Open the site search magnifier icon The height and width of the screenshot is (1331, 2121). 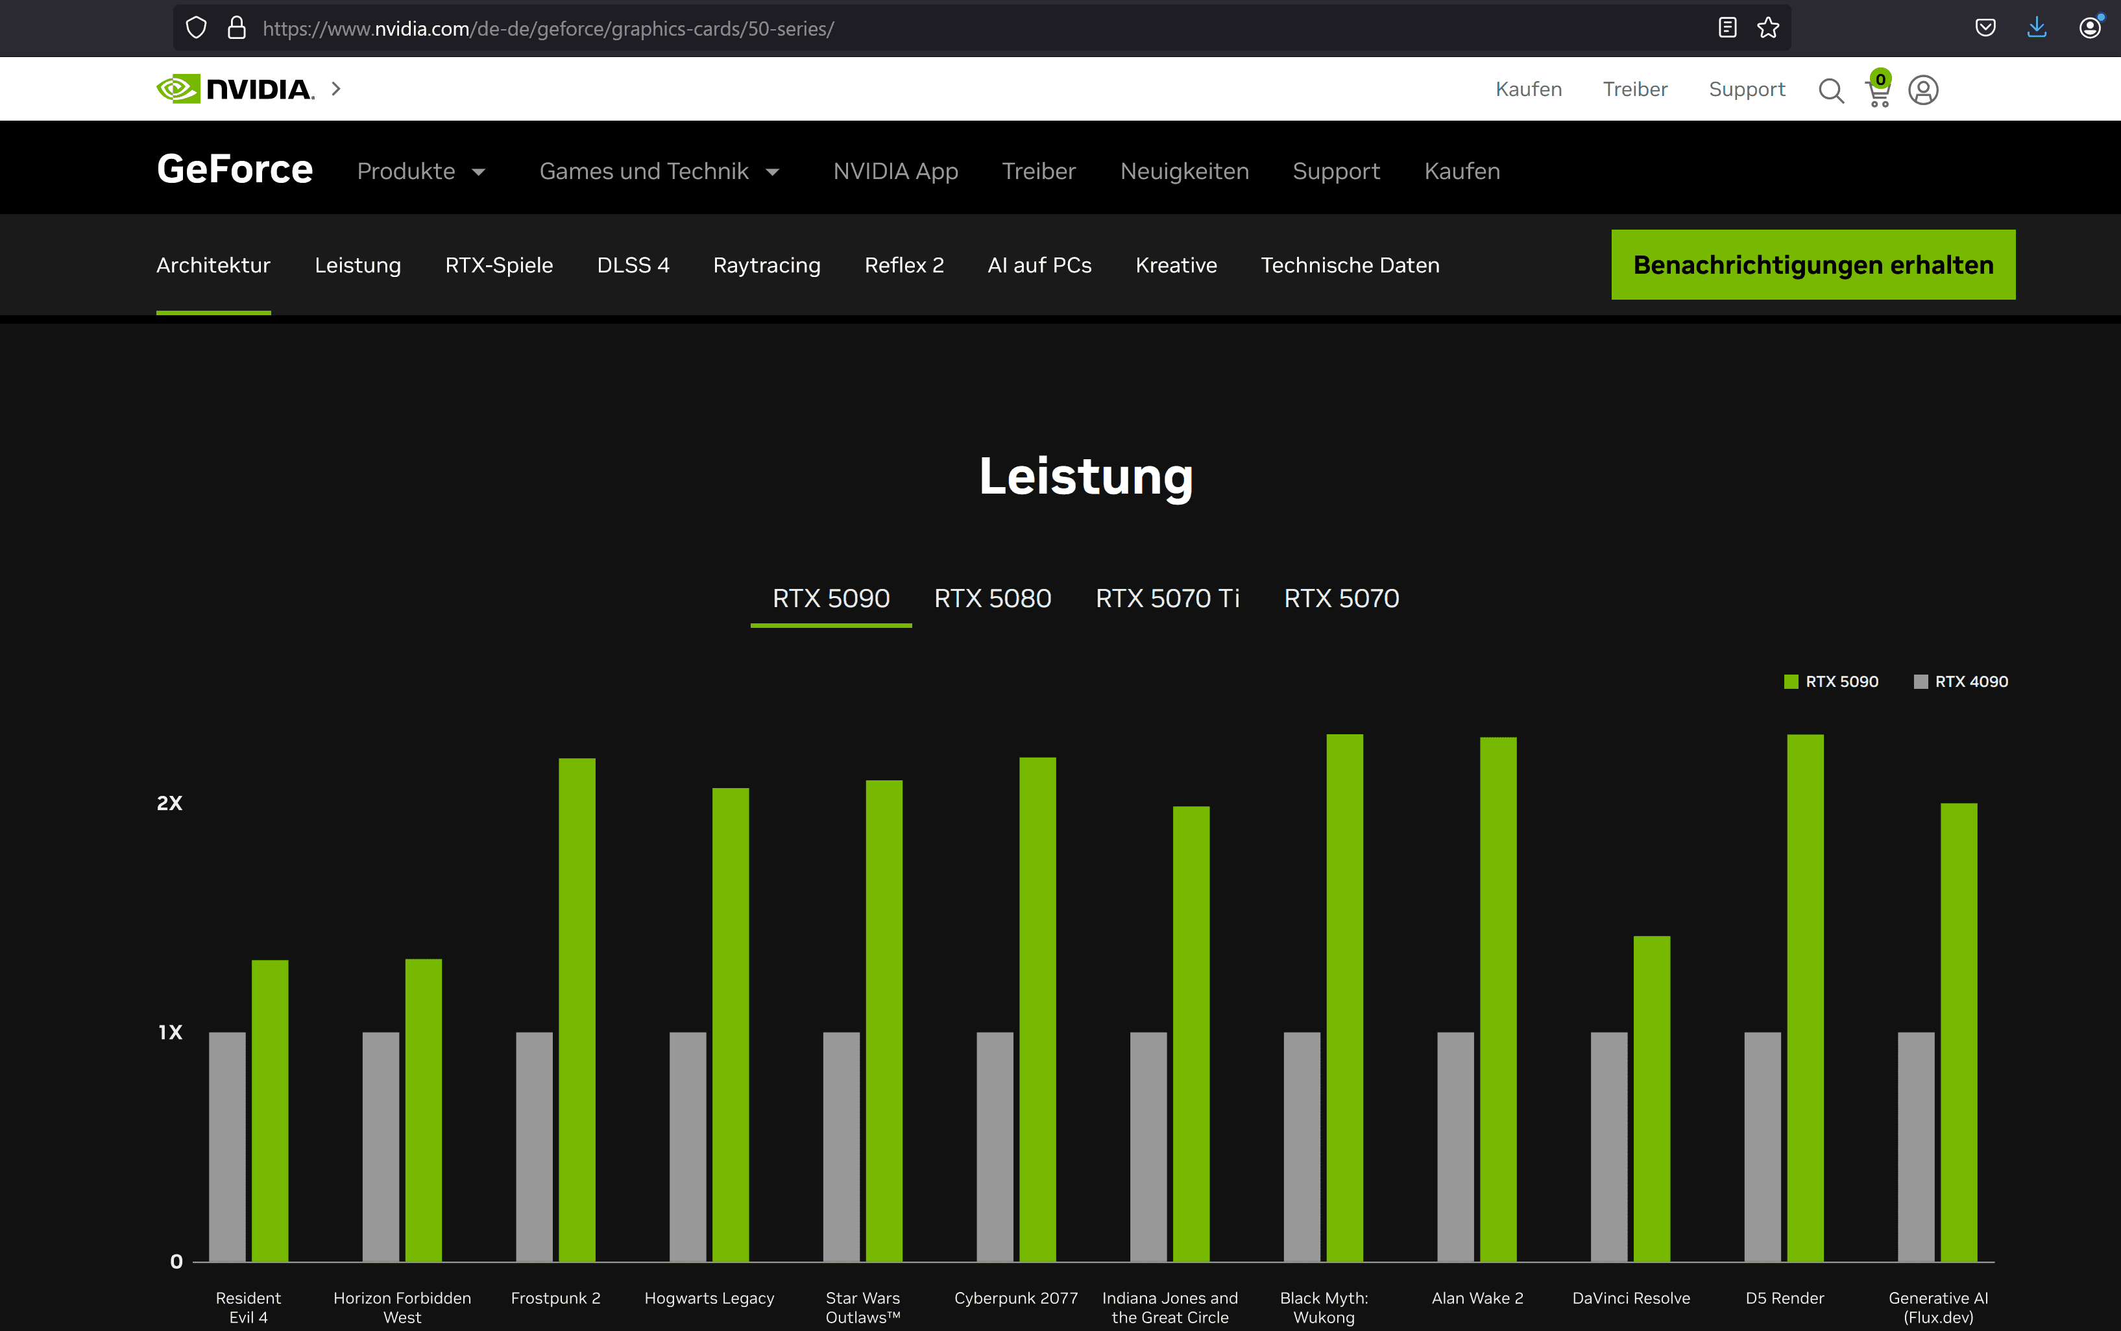click(1832, 90)
